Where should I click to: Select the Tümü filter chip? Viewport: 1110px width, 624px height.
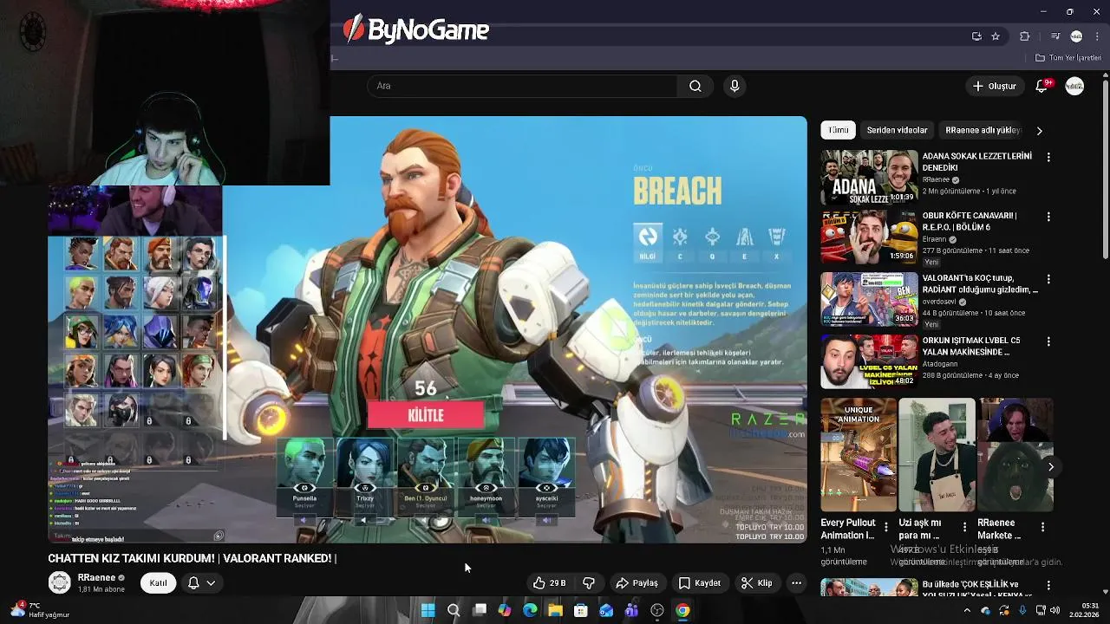[x=839, y=130]
